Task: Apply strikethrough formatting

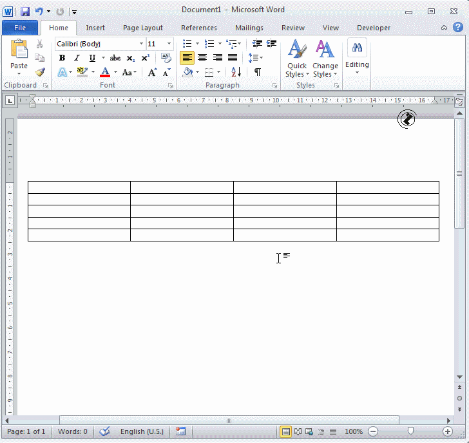Action: [115, 58]
